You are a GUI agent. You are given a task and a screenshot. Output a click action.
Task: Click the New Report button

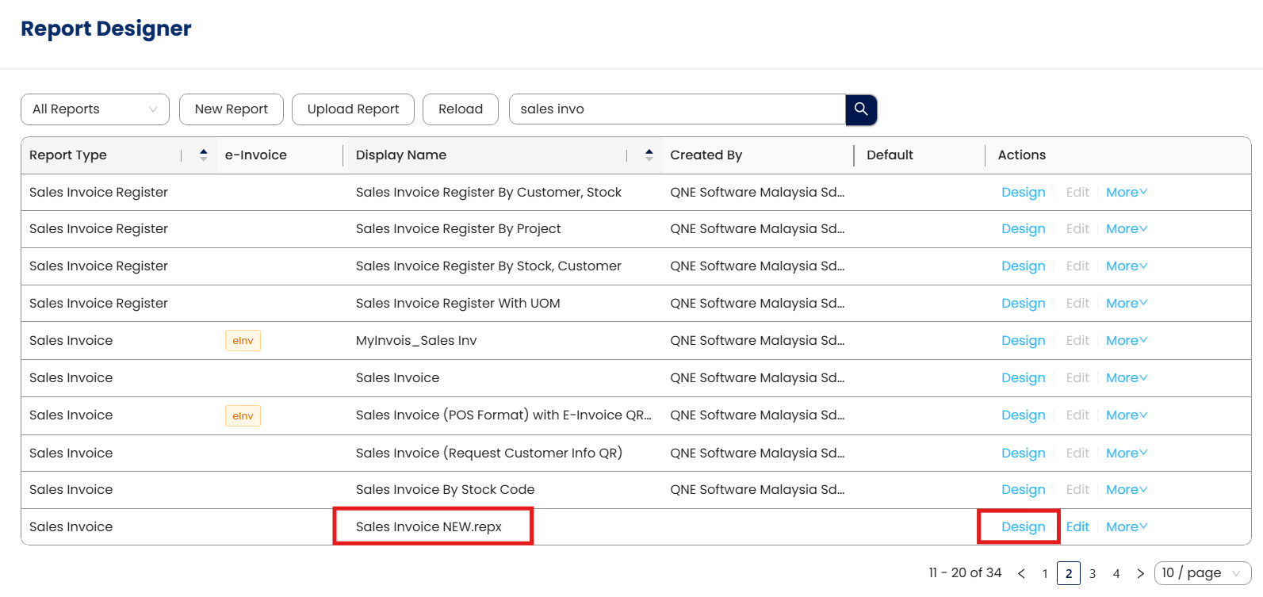[232, 109]
